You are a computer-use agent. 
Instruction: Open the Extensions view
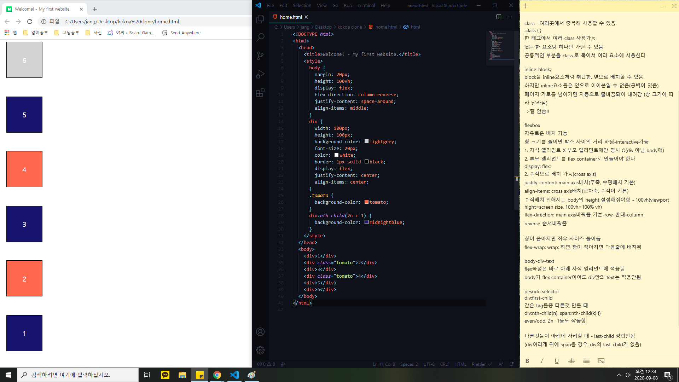click(x=260, y=93)
